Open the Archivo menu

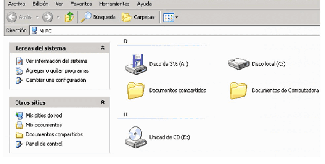coord(16,4)
